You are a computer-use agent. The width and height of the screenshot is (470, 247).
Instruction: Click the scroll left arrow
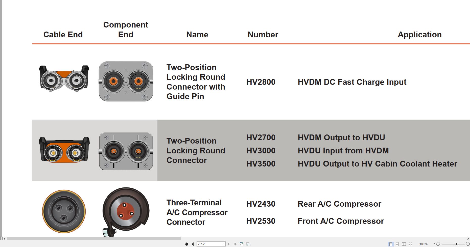click(5, 238)
